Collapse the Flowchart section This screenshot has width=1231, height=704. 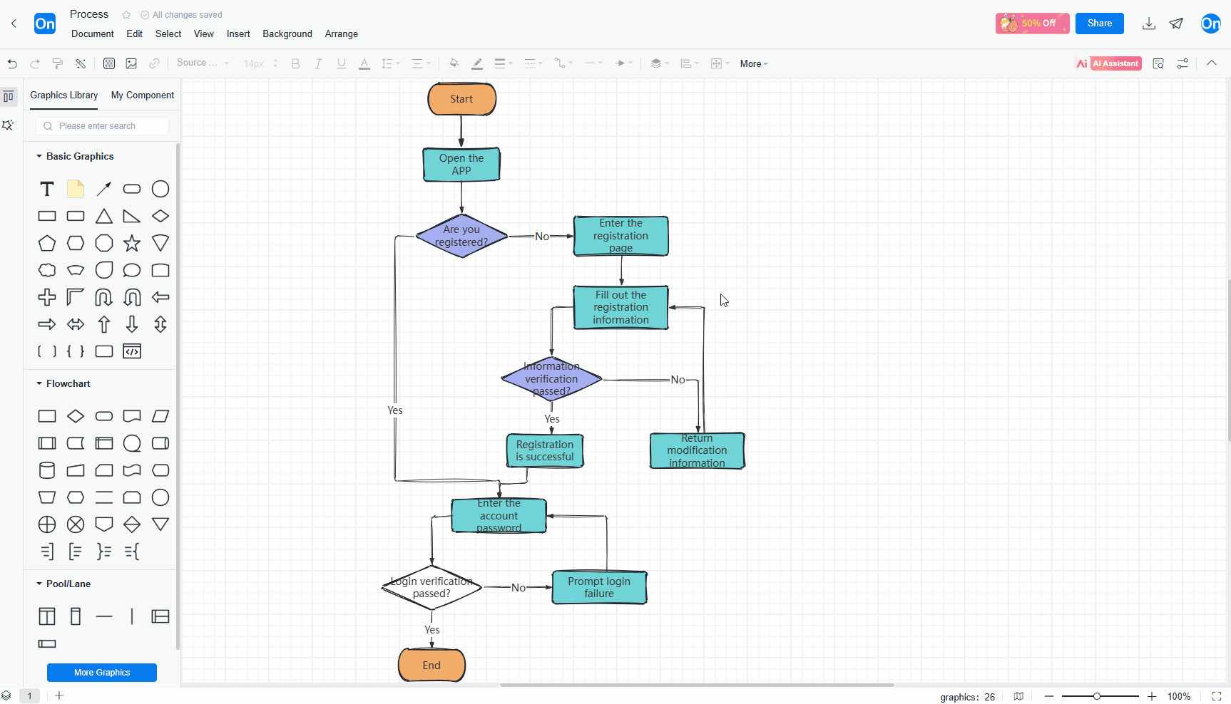pos(39,383)
